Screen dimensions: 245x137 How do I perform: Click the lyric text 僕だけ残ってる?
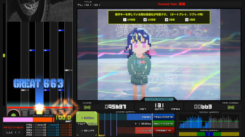tap(159, 31)
